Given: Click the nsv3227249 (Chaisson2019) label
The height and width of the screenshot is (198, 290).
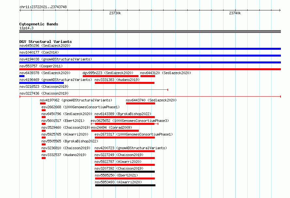Looking at the screenshot, I should (119, 155).
